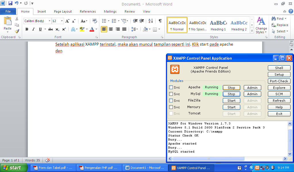Click the XAMPP tray icon near clock
The width and height of the screenshot is (294, 172).
point(257,168)
